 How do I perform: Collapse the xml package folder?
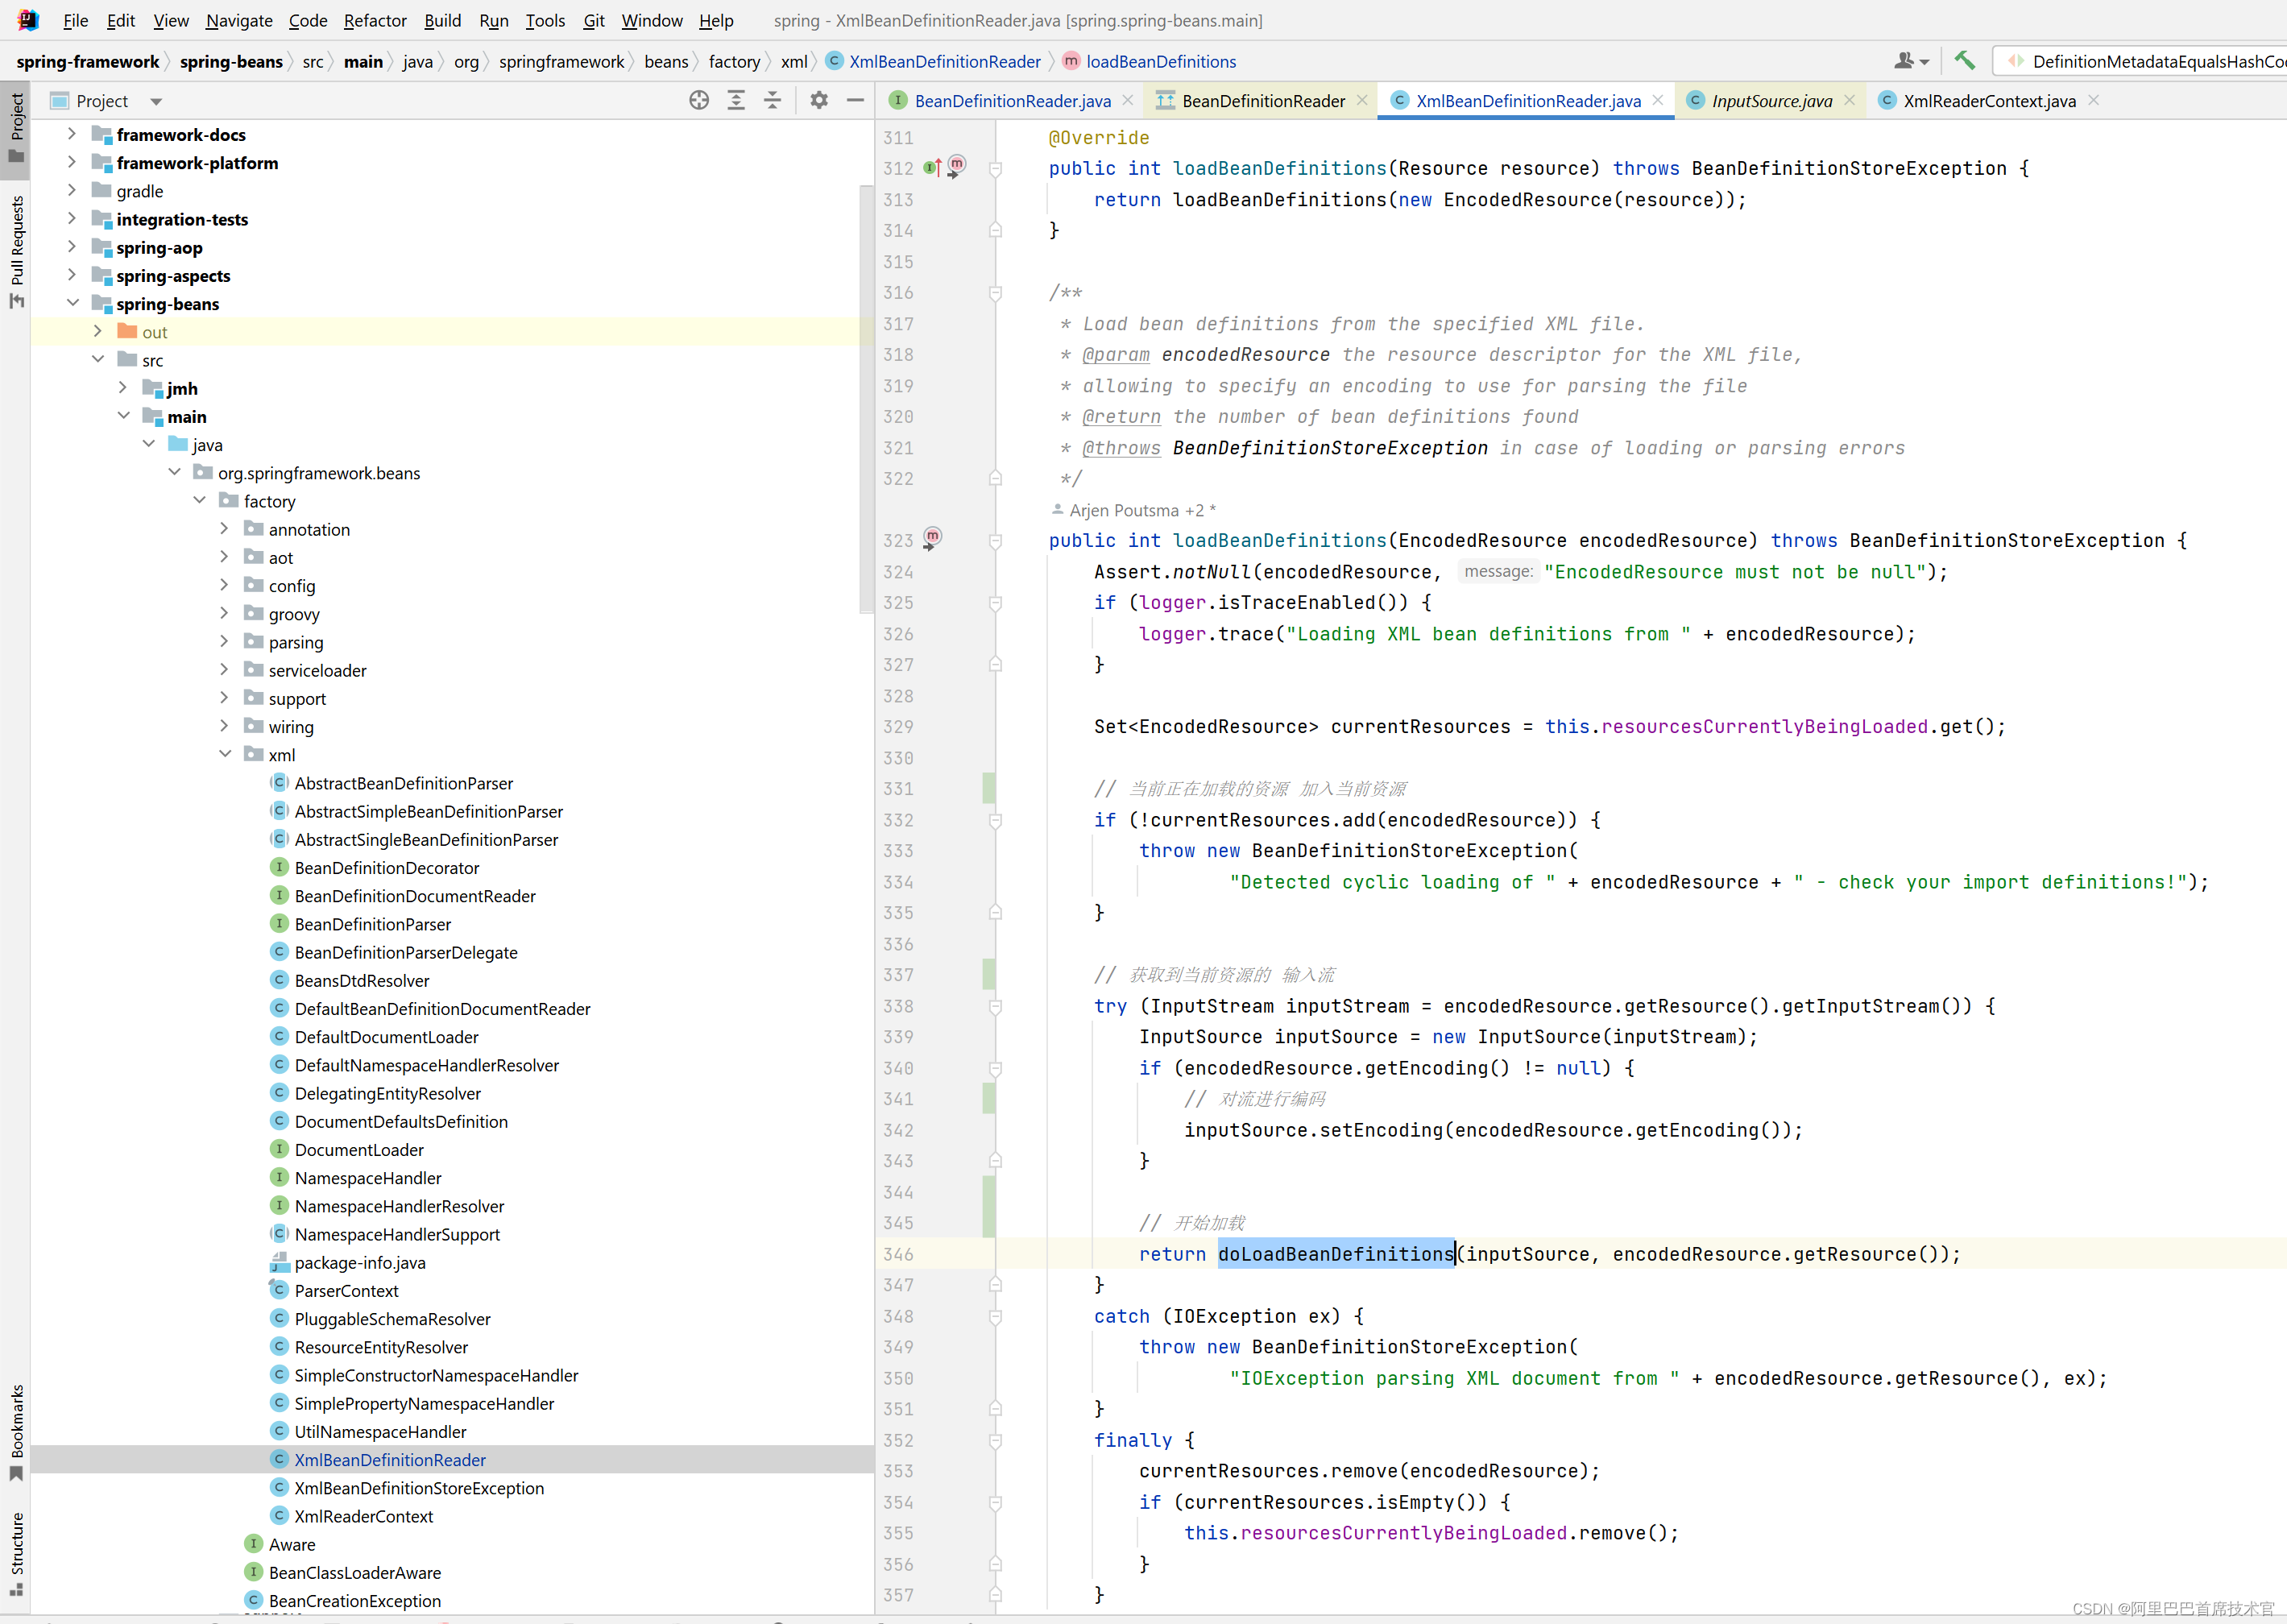click(x=225, y=754)
